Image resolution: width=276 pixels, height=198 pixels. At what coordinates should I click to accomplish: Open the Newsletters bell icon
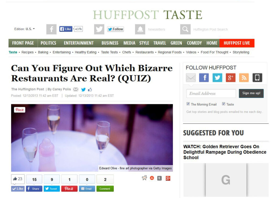click(140, 29)
